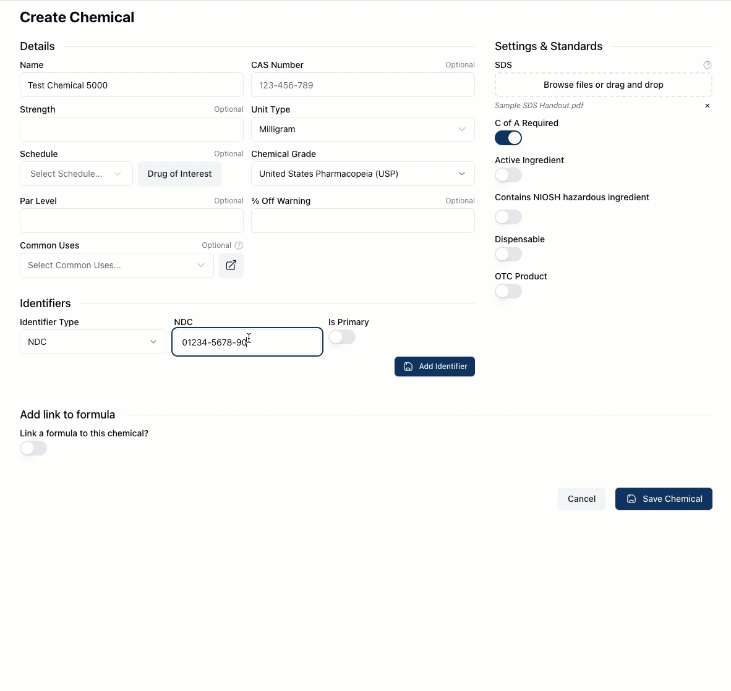Toggle Link a formula to this chemical
This screenshot has height=691, width=731.
[33, 448]
